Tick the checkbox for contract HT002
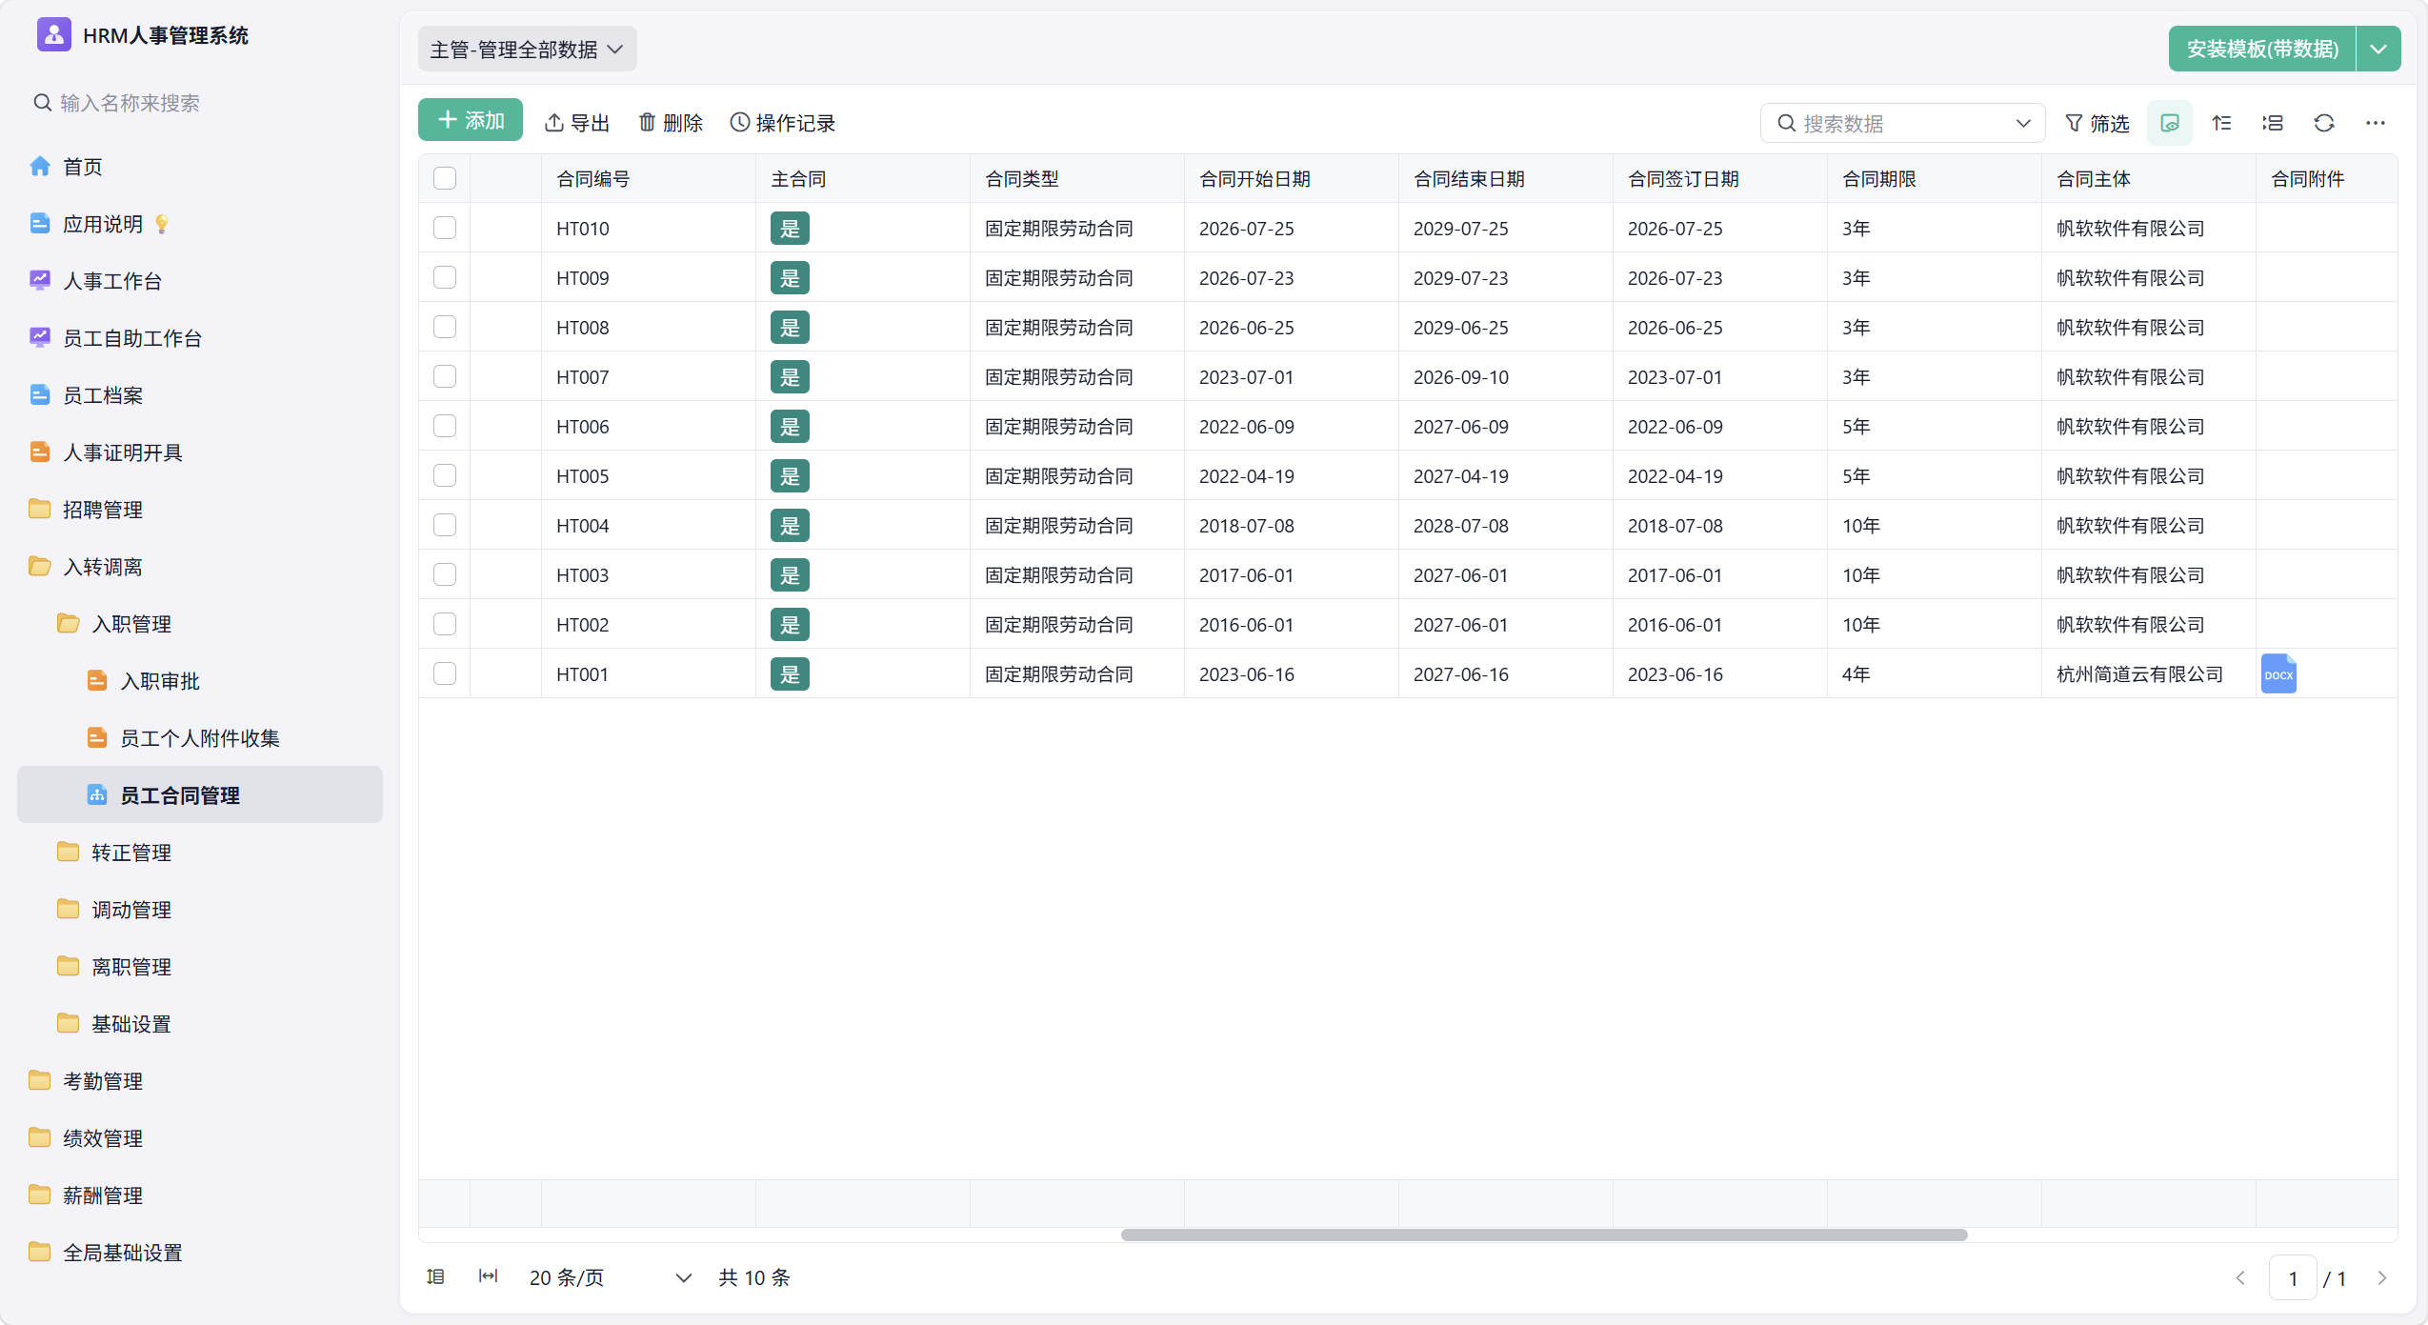2428x1325 pixels. [x=445, y=624]
